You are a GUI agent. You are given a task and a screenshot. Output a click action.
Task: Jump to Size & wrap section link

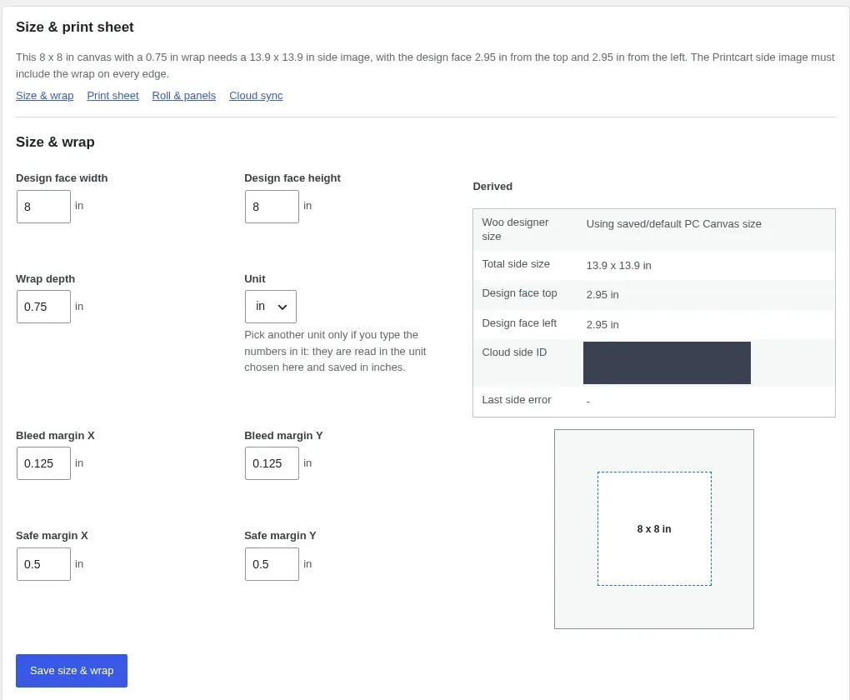44,96
